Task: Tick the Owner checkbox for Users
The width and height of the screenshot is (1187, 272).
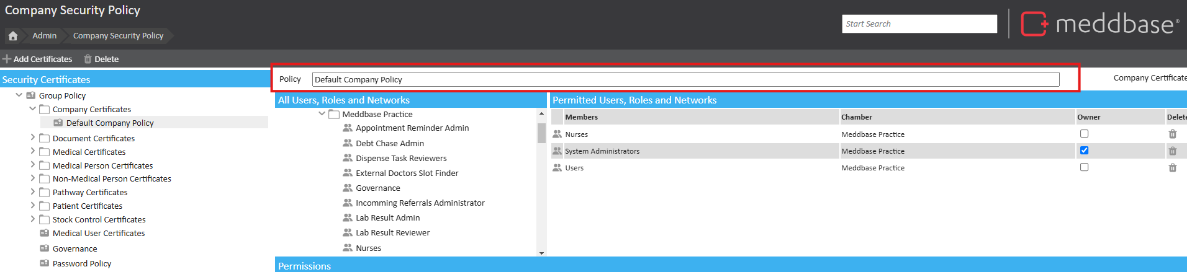Action: [1084, 167]
